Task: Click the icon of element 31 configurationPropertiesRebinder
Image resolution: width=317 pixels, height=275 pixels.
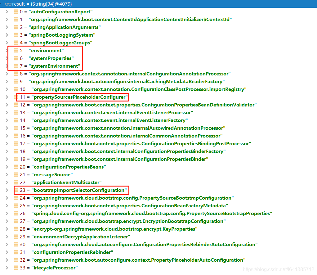Action: pos(16,252)
